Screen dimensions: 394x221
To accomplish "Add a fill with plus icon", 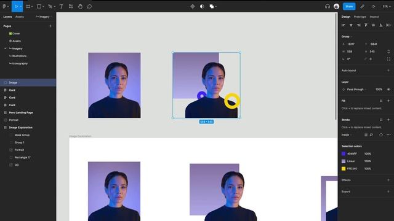I will click(x=388, y=101).
